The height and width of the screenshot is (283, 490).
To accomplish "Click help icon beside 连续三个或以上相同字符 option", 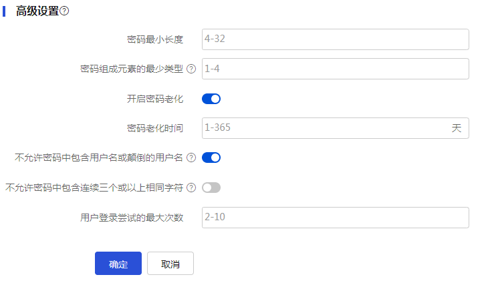I will (x=191, y=188).
